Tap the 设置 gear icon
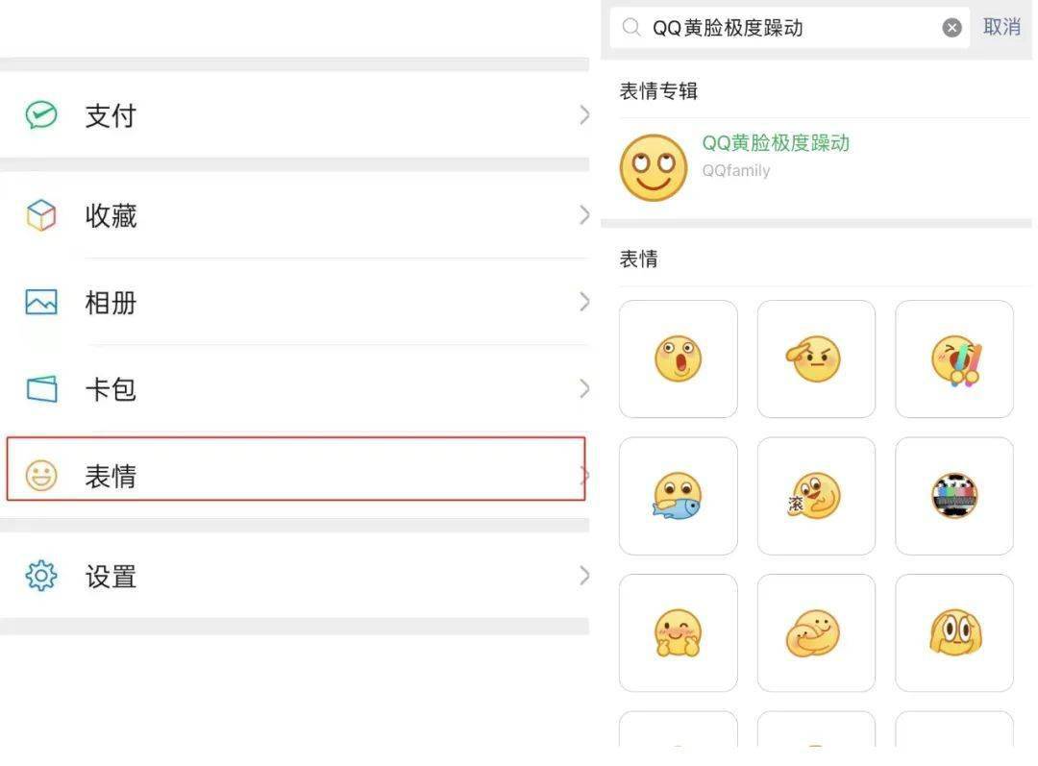The image size is (1038, 766). (41, 576)
